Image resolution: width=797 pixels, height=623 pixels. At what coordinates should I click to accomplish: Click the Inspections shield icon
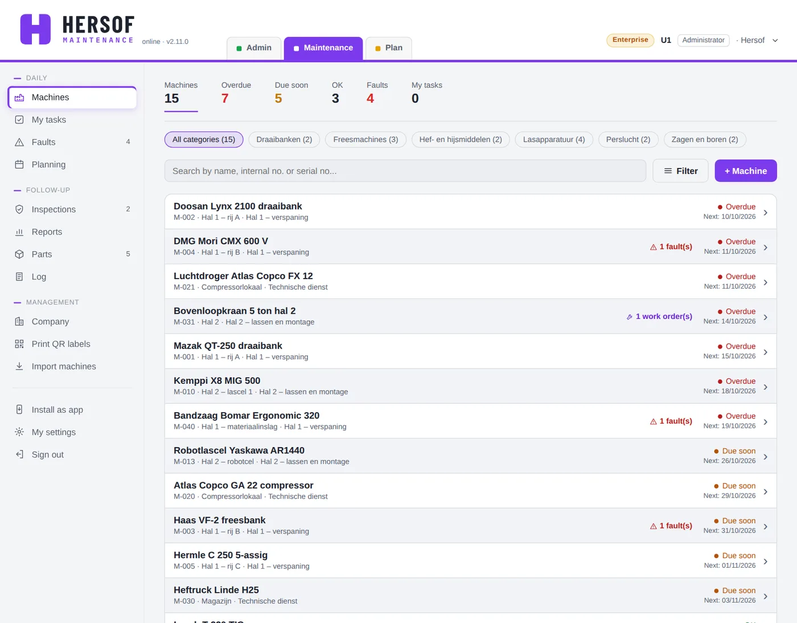(19, 210)
